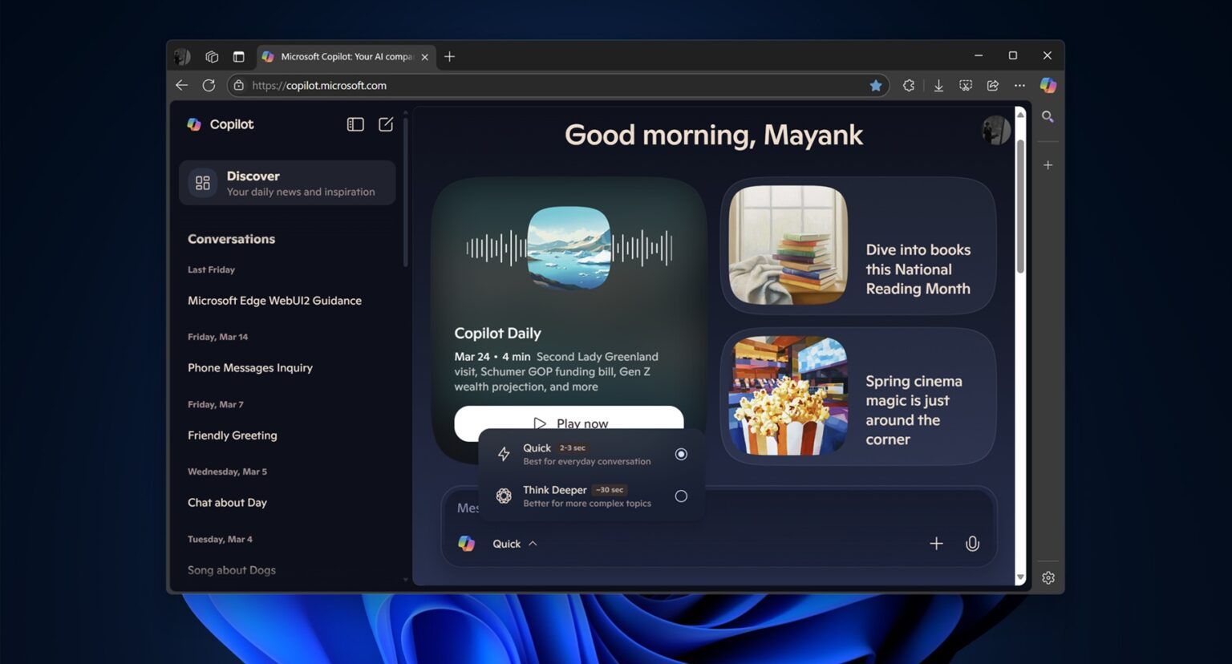The width and height of the screenshot is (1232, 664).
Task: Open the Edge profile menu icon
Action: [x=183, y=56]
